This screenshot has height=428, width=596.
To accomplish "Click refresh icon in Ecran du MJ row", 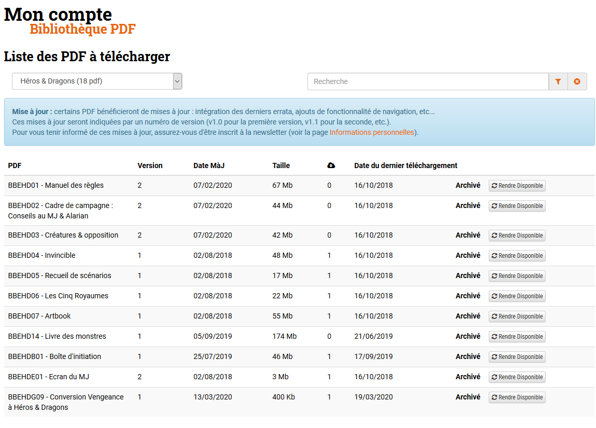I will click(x=494, y=377).
